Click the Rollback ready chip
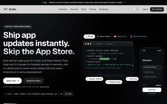Image resolution: width=167 pixels, height=104 pixels. [x=114, y=82]
